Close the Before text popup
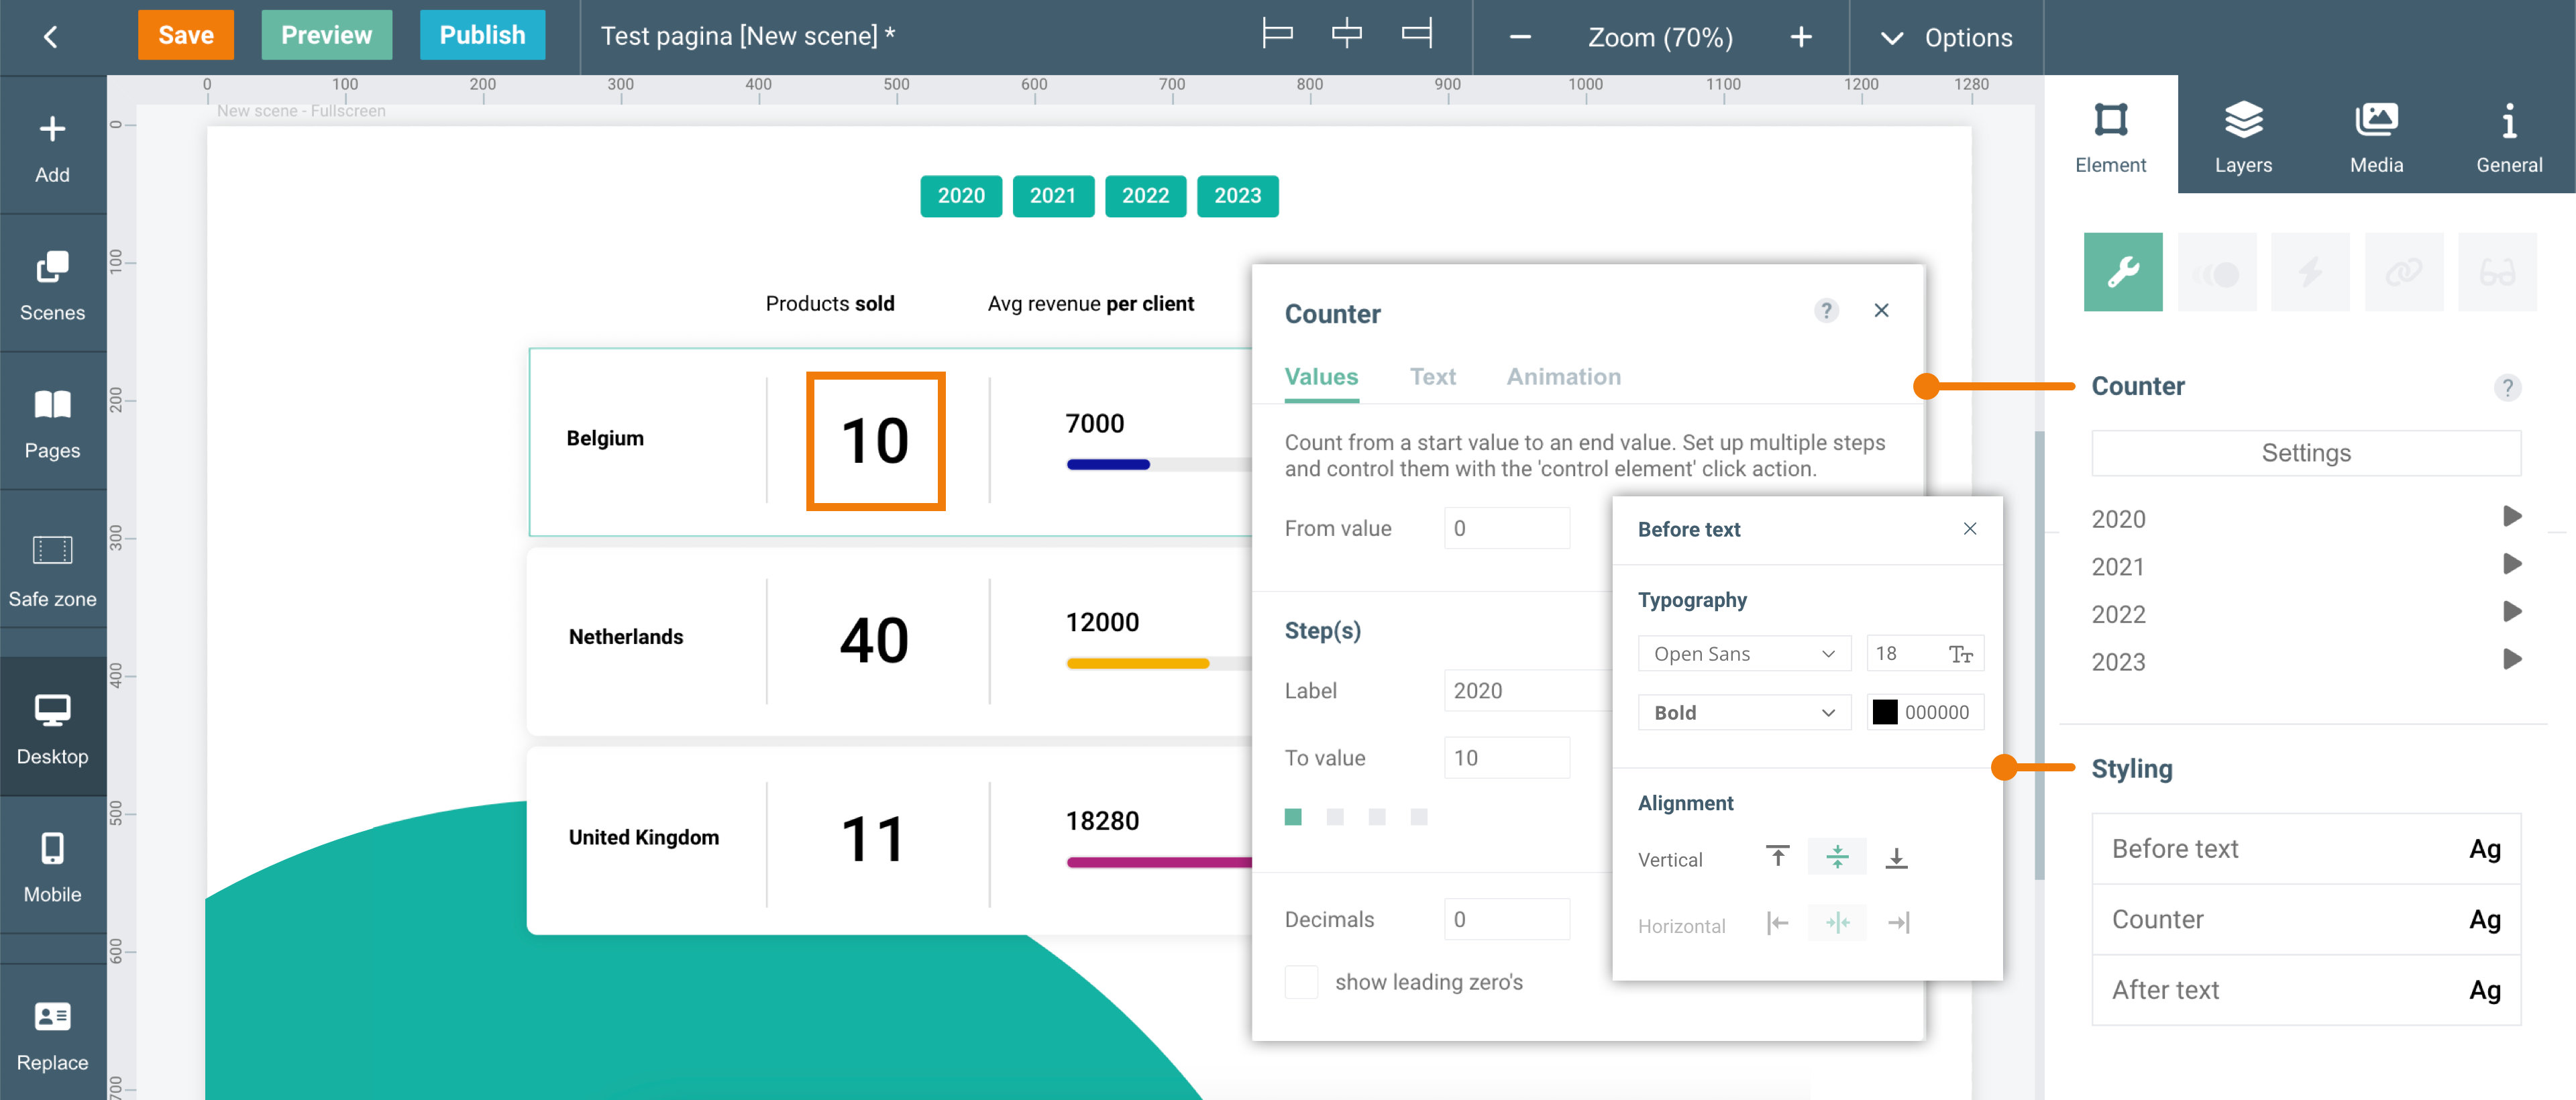Image resolution: width=2576 pixels, height=1100 pixels. coord(1969,529)
